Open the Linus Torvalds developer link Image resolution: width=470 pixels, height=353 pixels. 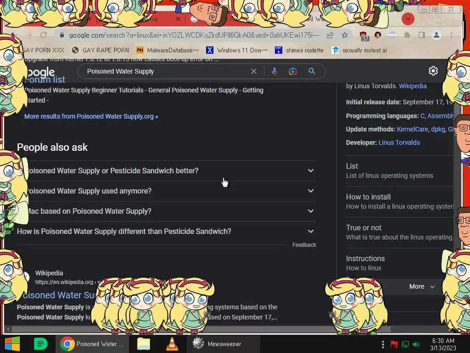pos(399,142)
